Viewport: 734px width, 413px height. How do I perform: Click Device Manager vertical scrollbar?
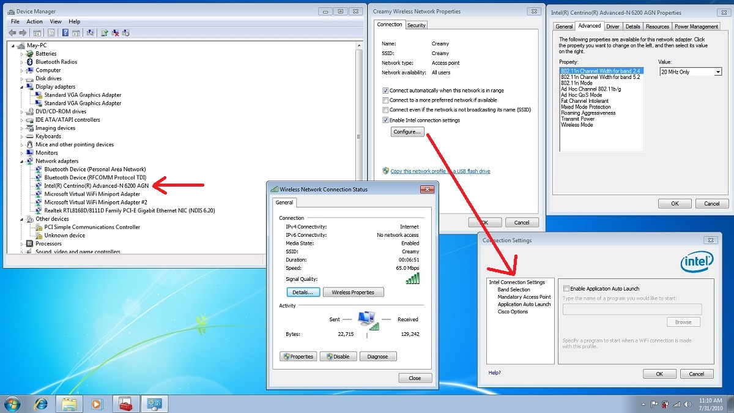click(358, 147)
